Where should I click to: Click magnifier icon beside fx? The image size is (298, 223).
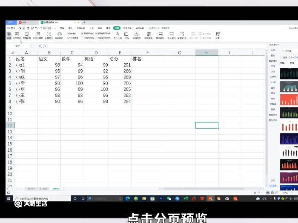click(x=40, y=46)
